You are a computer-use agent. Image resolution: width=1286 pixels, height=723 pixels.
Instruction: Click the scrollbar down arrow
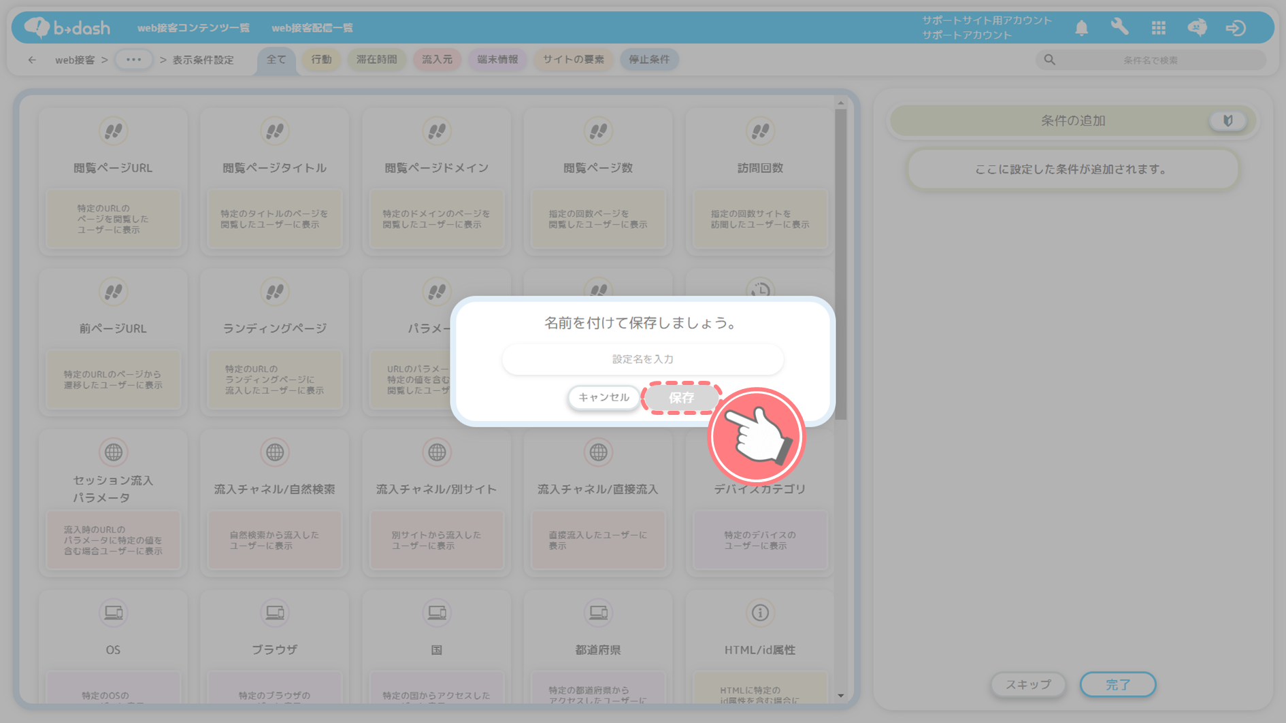click(x=841, y=695)
